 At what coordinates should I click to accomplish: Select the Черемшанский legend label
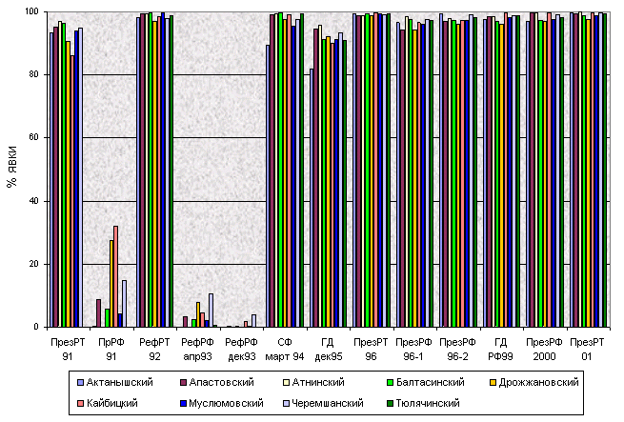(328, 403)
